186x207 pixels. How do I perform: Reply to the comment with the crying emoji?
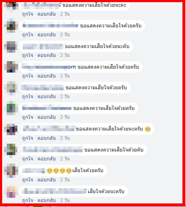coord(46,138)
